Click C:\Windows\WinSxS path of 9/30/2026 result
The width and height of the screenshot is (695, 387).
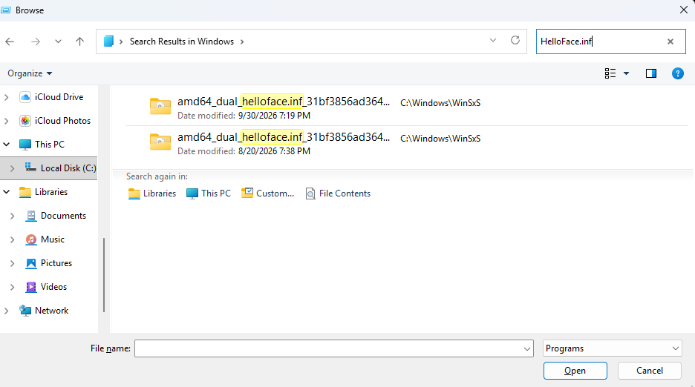point(440,103)
